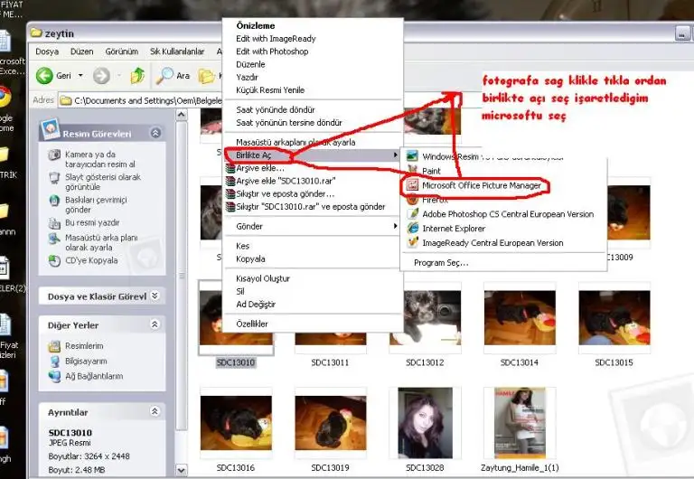Open Geri back history dropdown arrow

coord(80,76)
